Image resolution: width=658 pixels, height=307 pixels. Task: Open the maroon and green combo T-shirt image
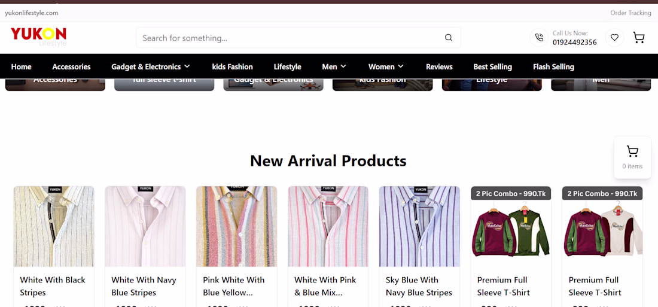click(511, 230)
